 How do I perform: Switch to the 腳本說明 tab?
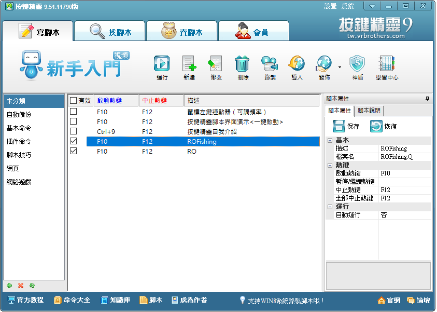[x=369, y=111]
